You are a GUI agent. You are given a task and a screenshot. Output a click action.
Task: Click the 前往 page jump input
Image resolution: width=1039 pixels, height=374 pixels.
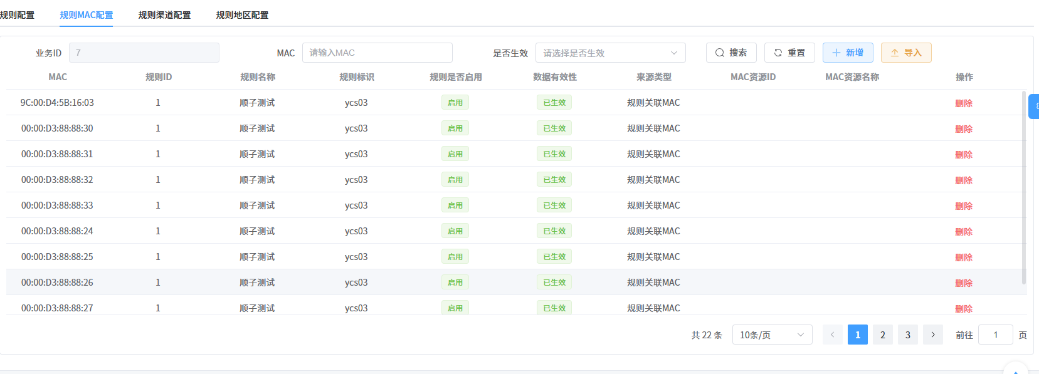point(996,335)
